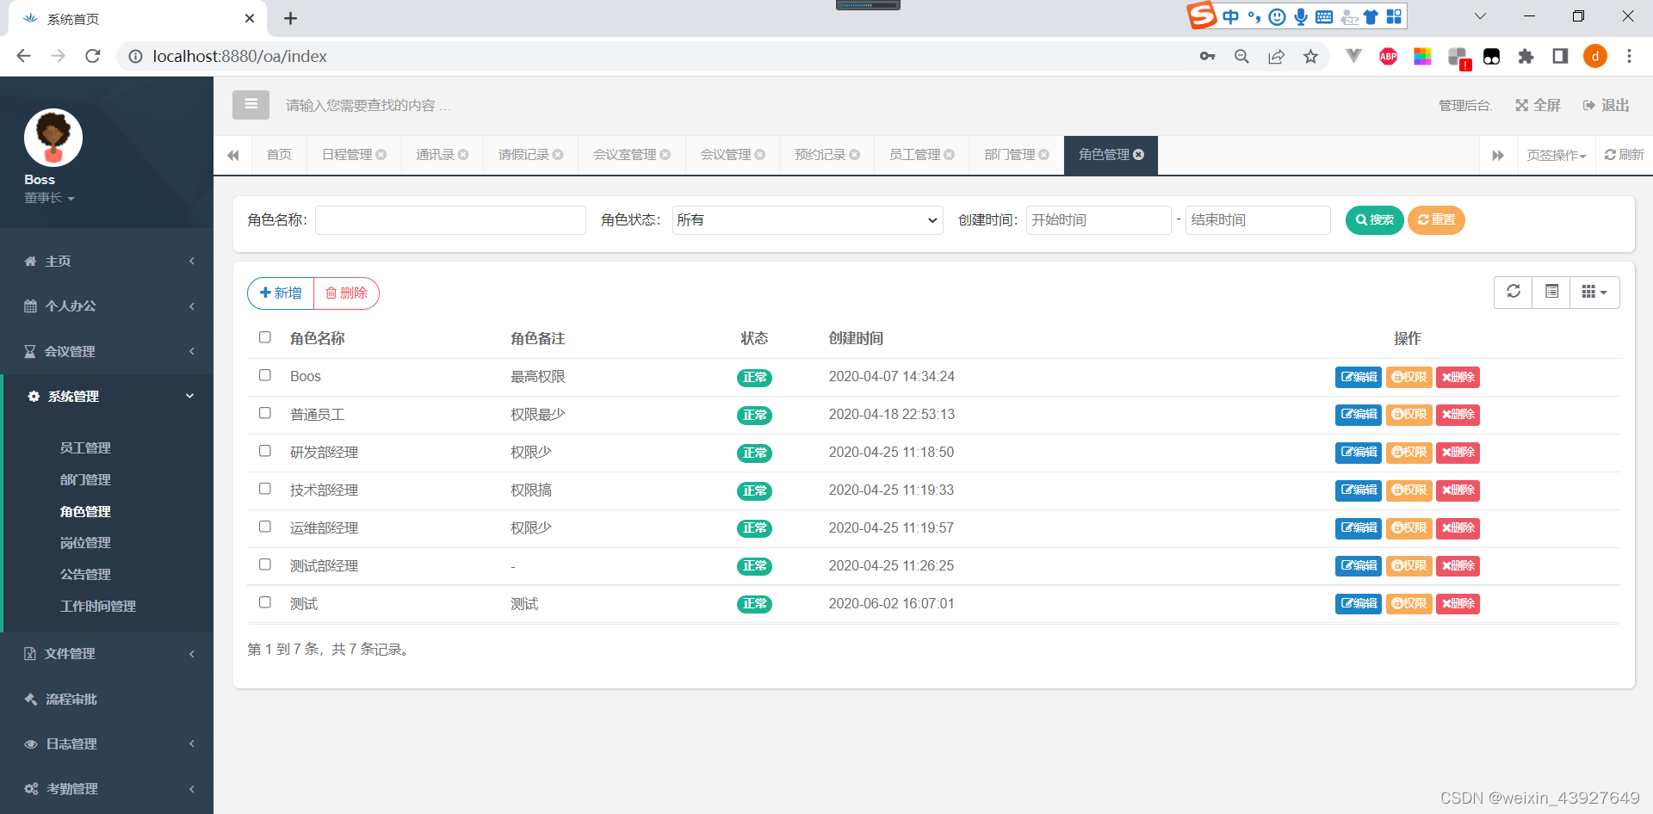Collapse the 系统管理 sidebar menu
Image resolution: width=1653 pixels, height=814 pixels.
107,396
